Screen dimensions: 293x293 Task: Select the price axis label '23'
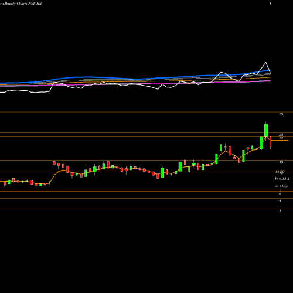pyautogui.click(x=281, y=135)
